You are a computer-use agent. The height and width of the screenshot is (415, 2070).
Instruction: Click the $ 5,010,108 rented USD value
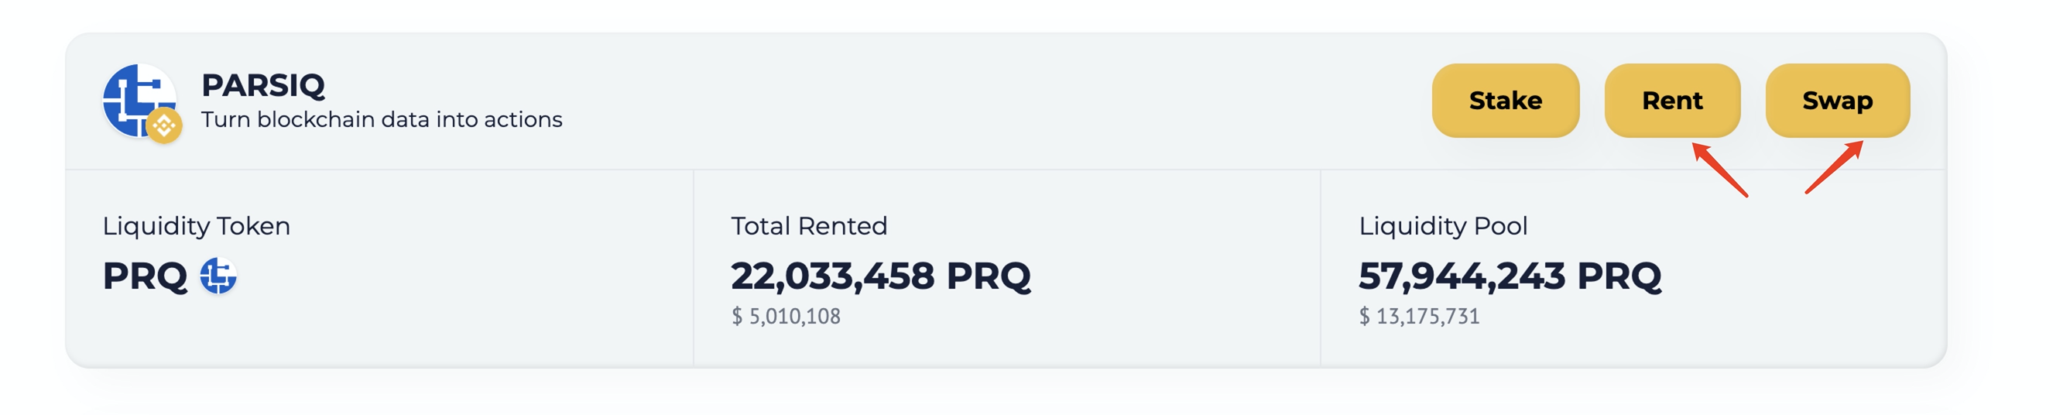785,316
